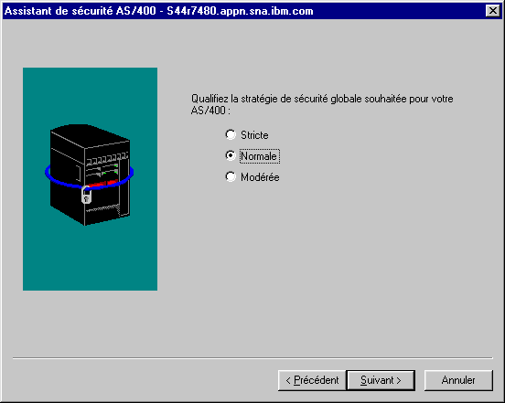505x403 pixels.
Task: Click the blue ring around the server
Action: click(90, 176)
